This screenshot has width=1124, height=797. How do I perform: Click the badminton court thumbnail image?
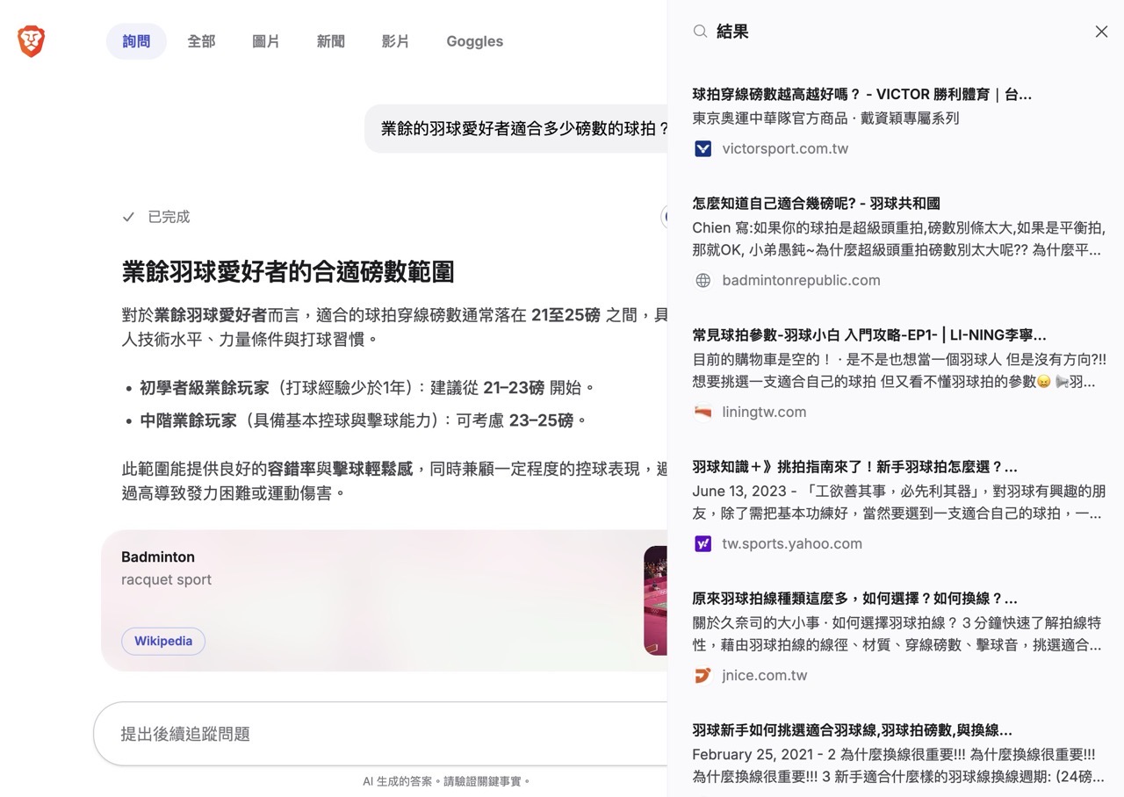tap(655, 600)
